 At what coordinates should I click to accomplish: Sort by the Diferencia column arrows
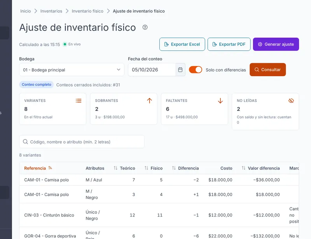pos(174,168)
